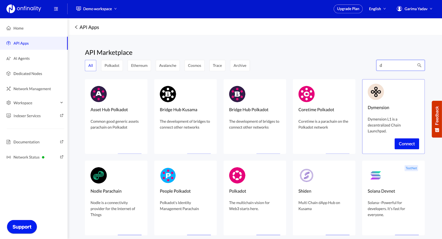The width and height of the screenshot is (442, 239).
Task: Click the Nodle Parachain title
Action: (x=106, y=191)
